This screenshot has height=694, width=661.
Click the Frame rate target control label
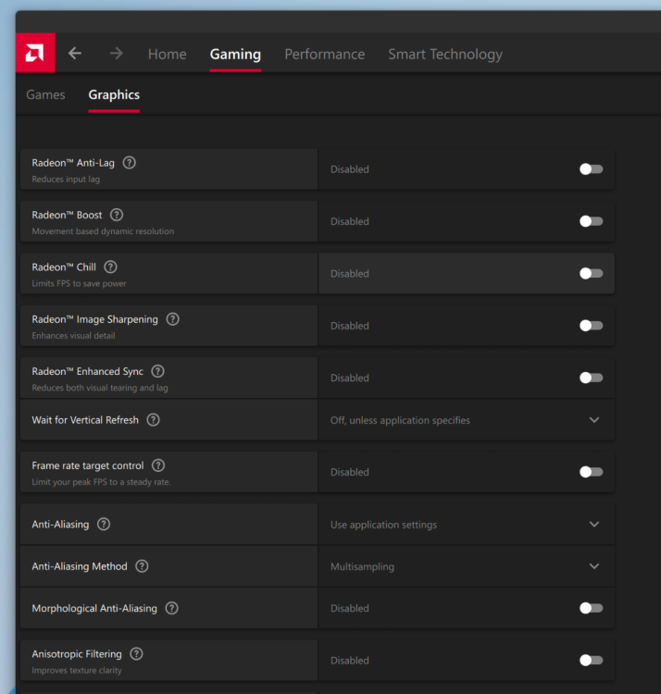point(88,465)
